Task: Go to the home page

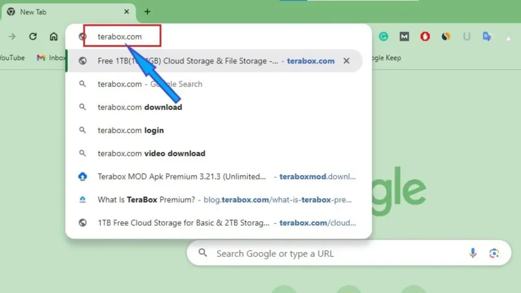Action: point(53,37)
